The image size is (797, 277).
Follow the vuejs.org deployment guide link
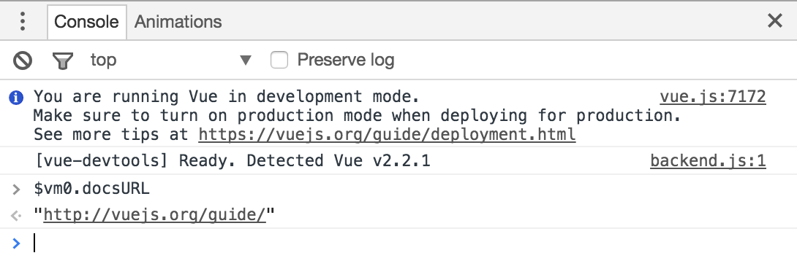(x=387, y=135)
